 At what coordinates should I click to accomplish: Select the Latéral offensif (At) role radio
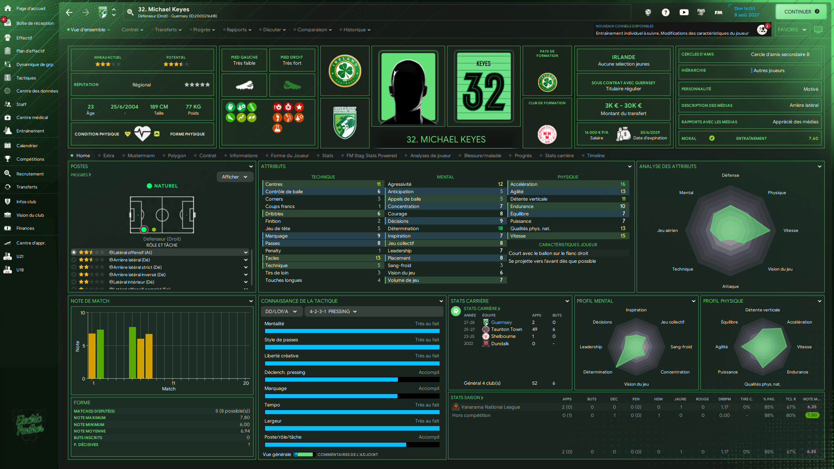pyautogui.click(x=74, y=252)
